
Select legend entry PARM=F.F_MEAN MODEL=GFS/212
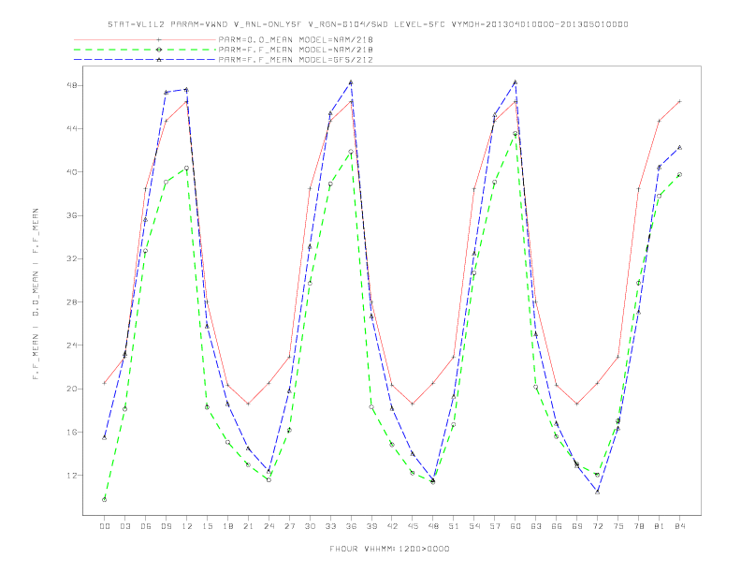(x=296, y=60)
